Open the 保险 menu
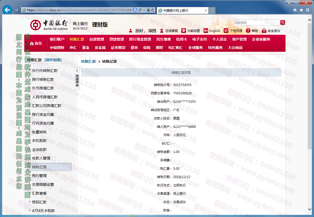Screen dimensions: 314x217 pos(147,48)
